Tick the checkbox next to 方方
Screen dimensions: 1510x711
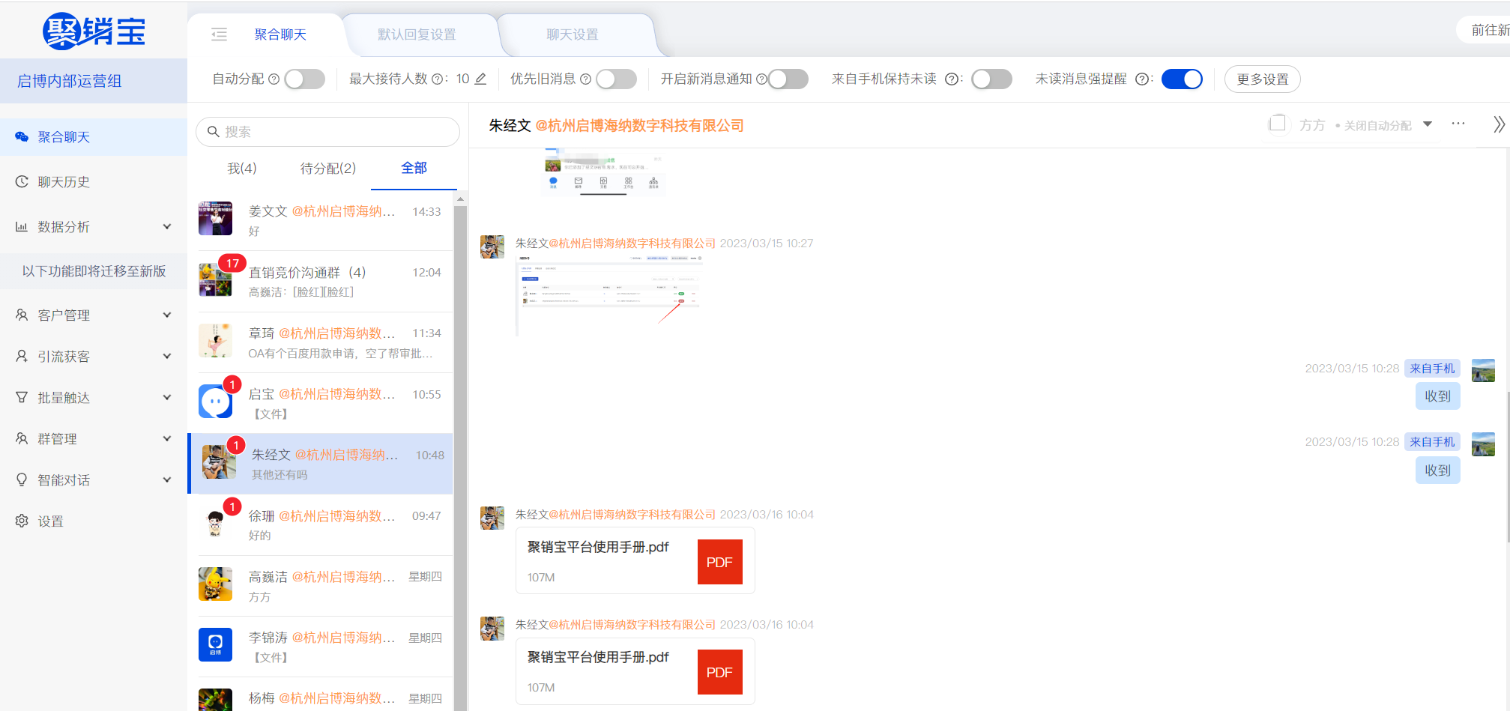pos(1277,124)
